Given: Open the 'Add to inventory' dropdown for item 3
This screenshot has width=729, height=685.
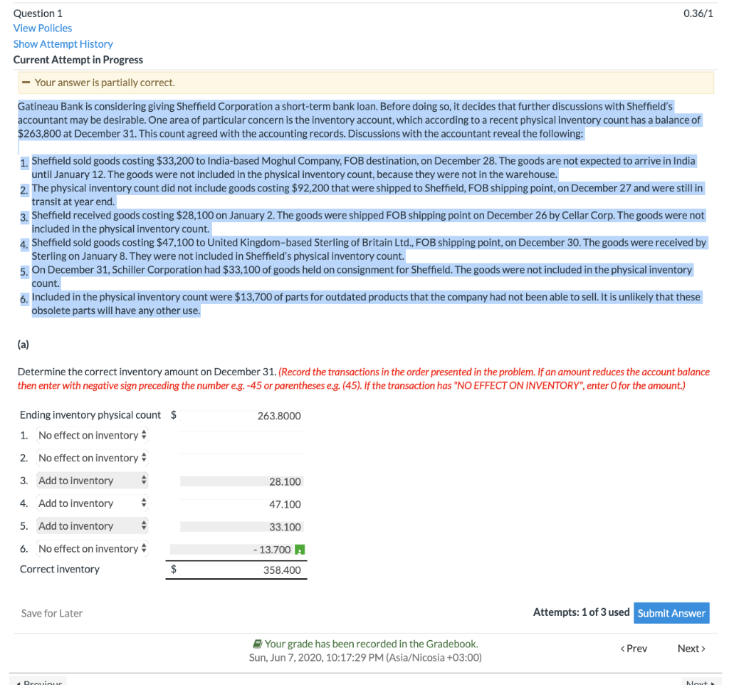Looking at the screenshot, I should coord(92,481).
